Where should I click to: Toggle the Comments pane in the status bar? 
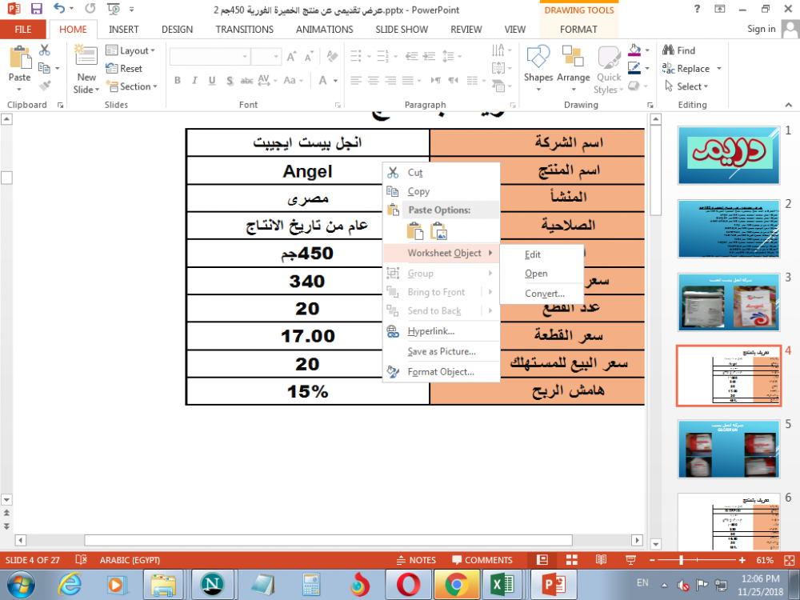pos(482,560)
